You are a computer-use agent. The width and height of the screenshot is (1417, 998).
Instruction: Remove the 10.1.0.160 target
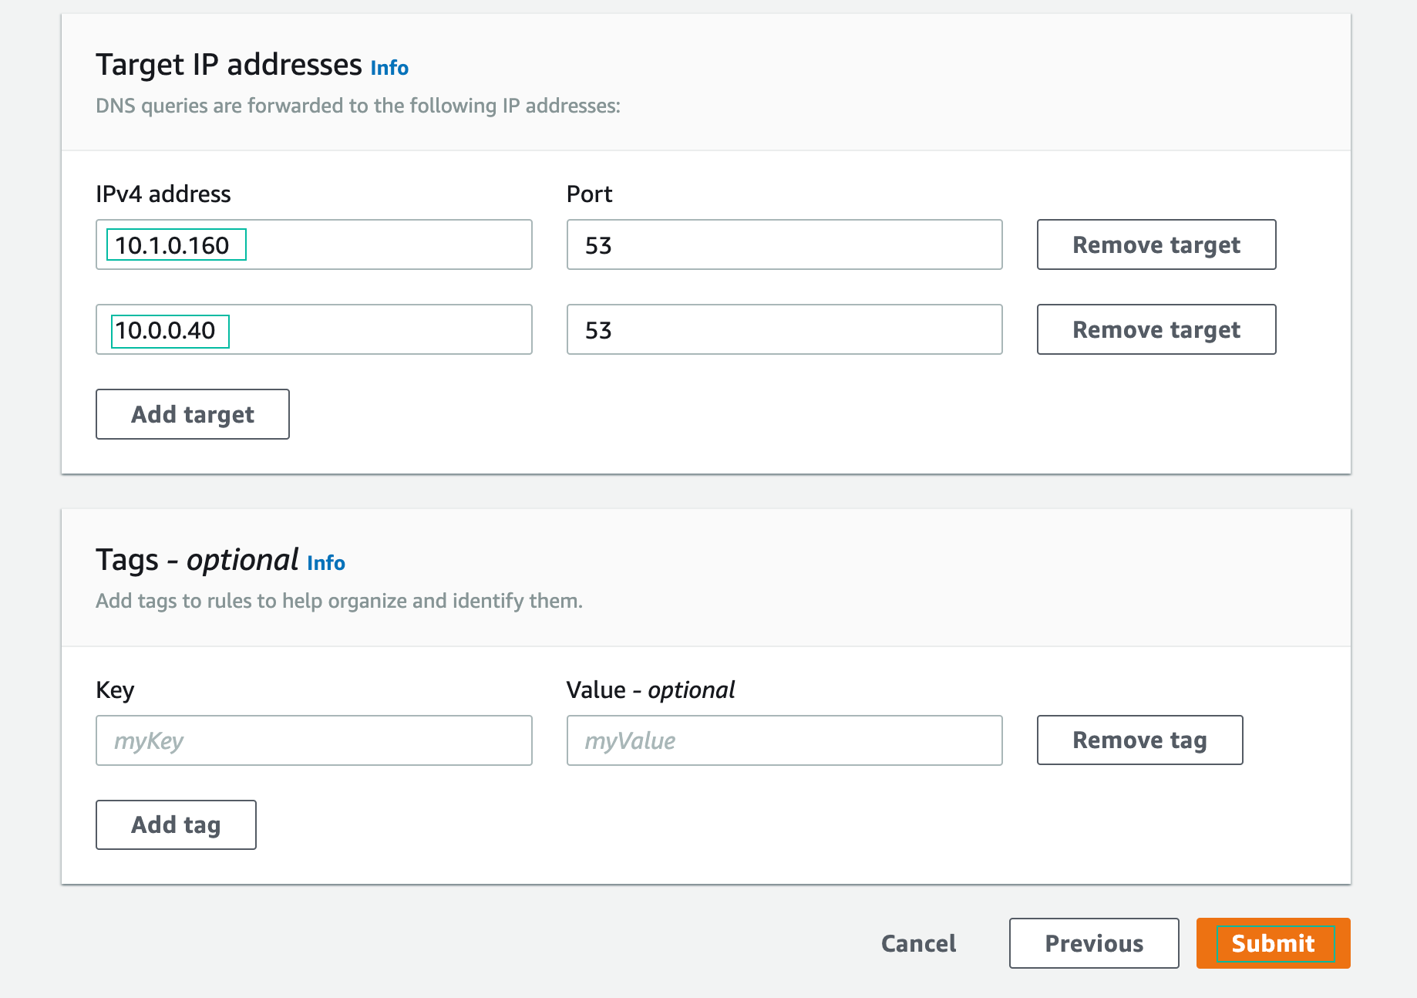1156,245
